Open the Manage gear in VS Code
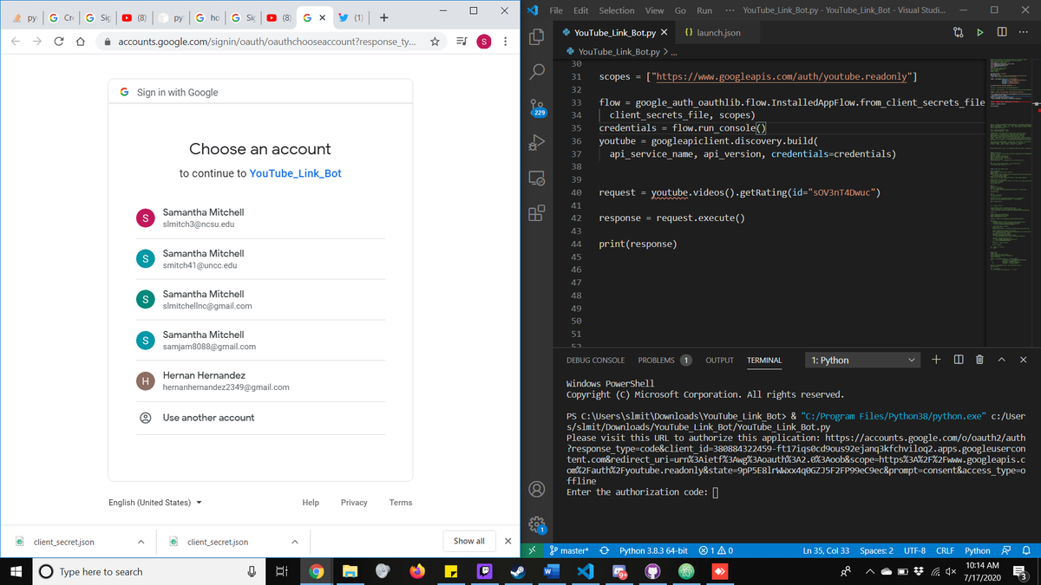 point(537,523)
